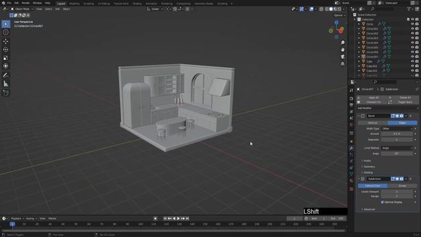Switch perspective/orthographic with the grid icon

(343, 64)
